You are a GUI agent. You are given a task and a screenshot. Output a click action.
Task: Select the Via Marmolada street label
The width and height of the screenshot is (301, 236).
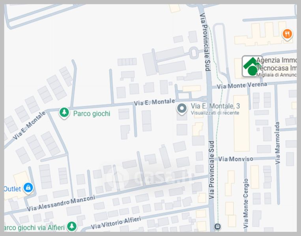click(278, 143)
